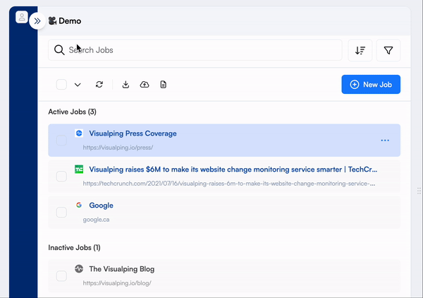
Task: Open the selection dropdown arrow beside the checkbox
Action: (78, 85)
